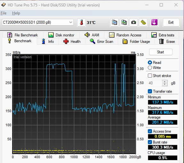Switch to the Info tab
This screenshot has width=184, height=163.
[x=48, y=42]
